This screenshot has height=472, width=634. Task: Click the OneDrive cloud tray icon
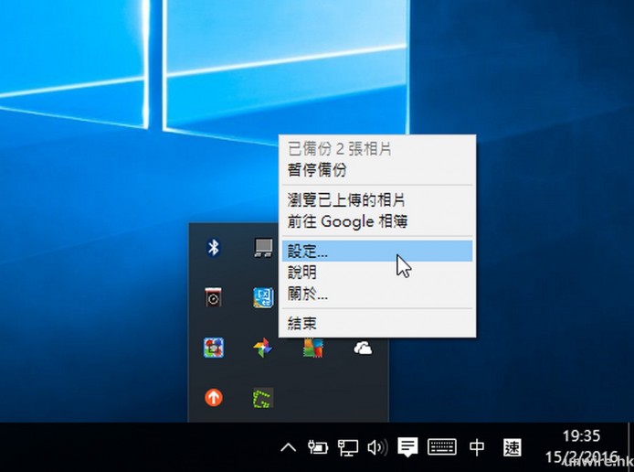pyautogui.click(x=362, y=348)
